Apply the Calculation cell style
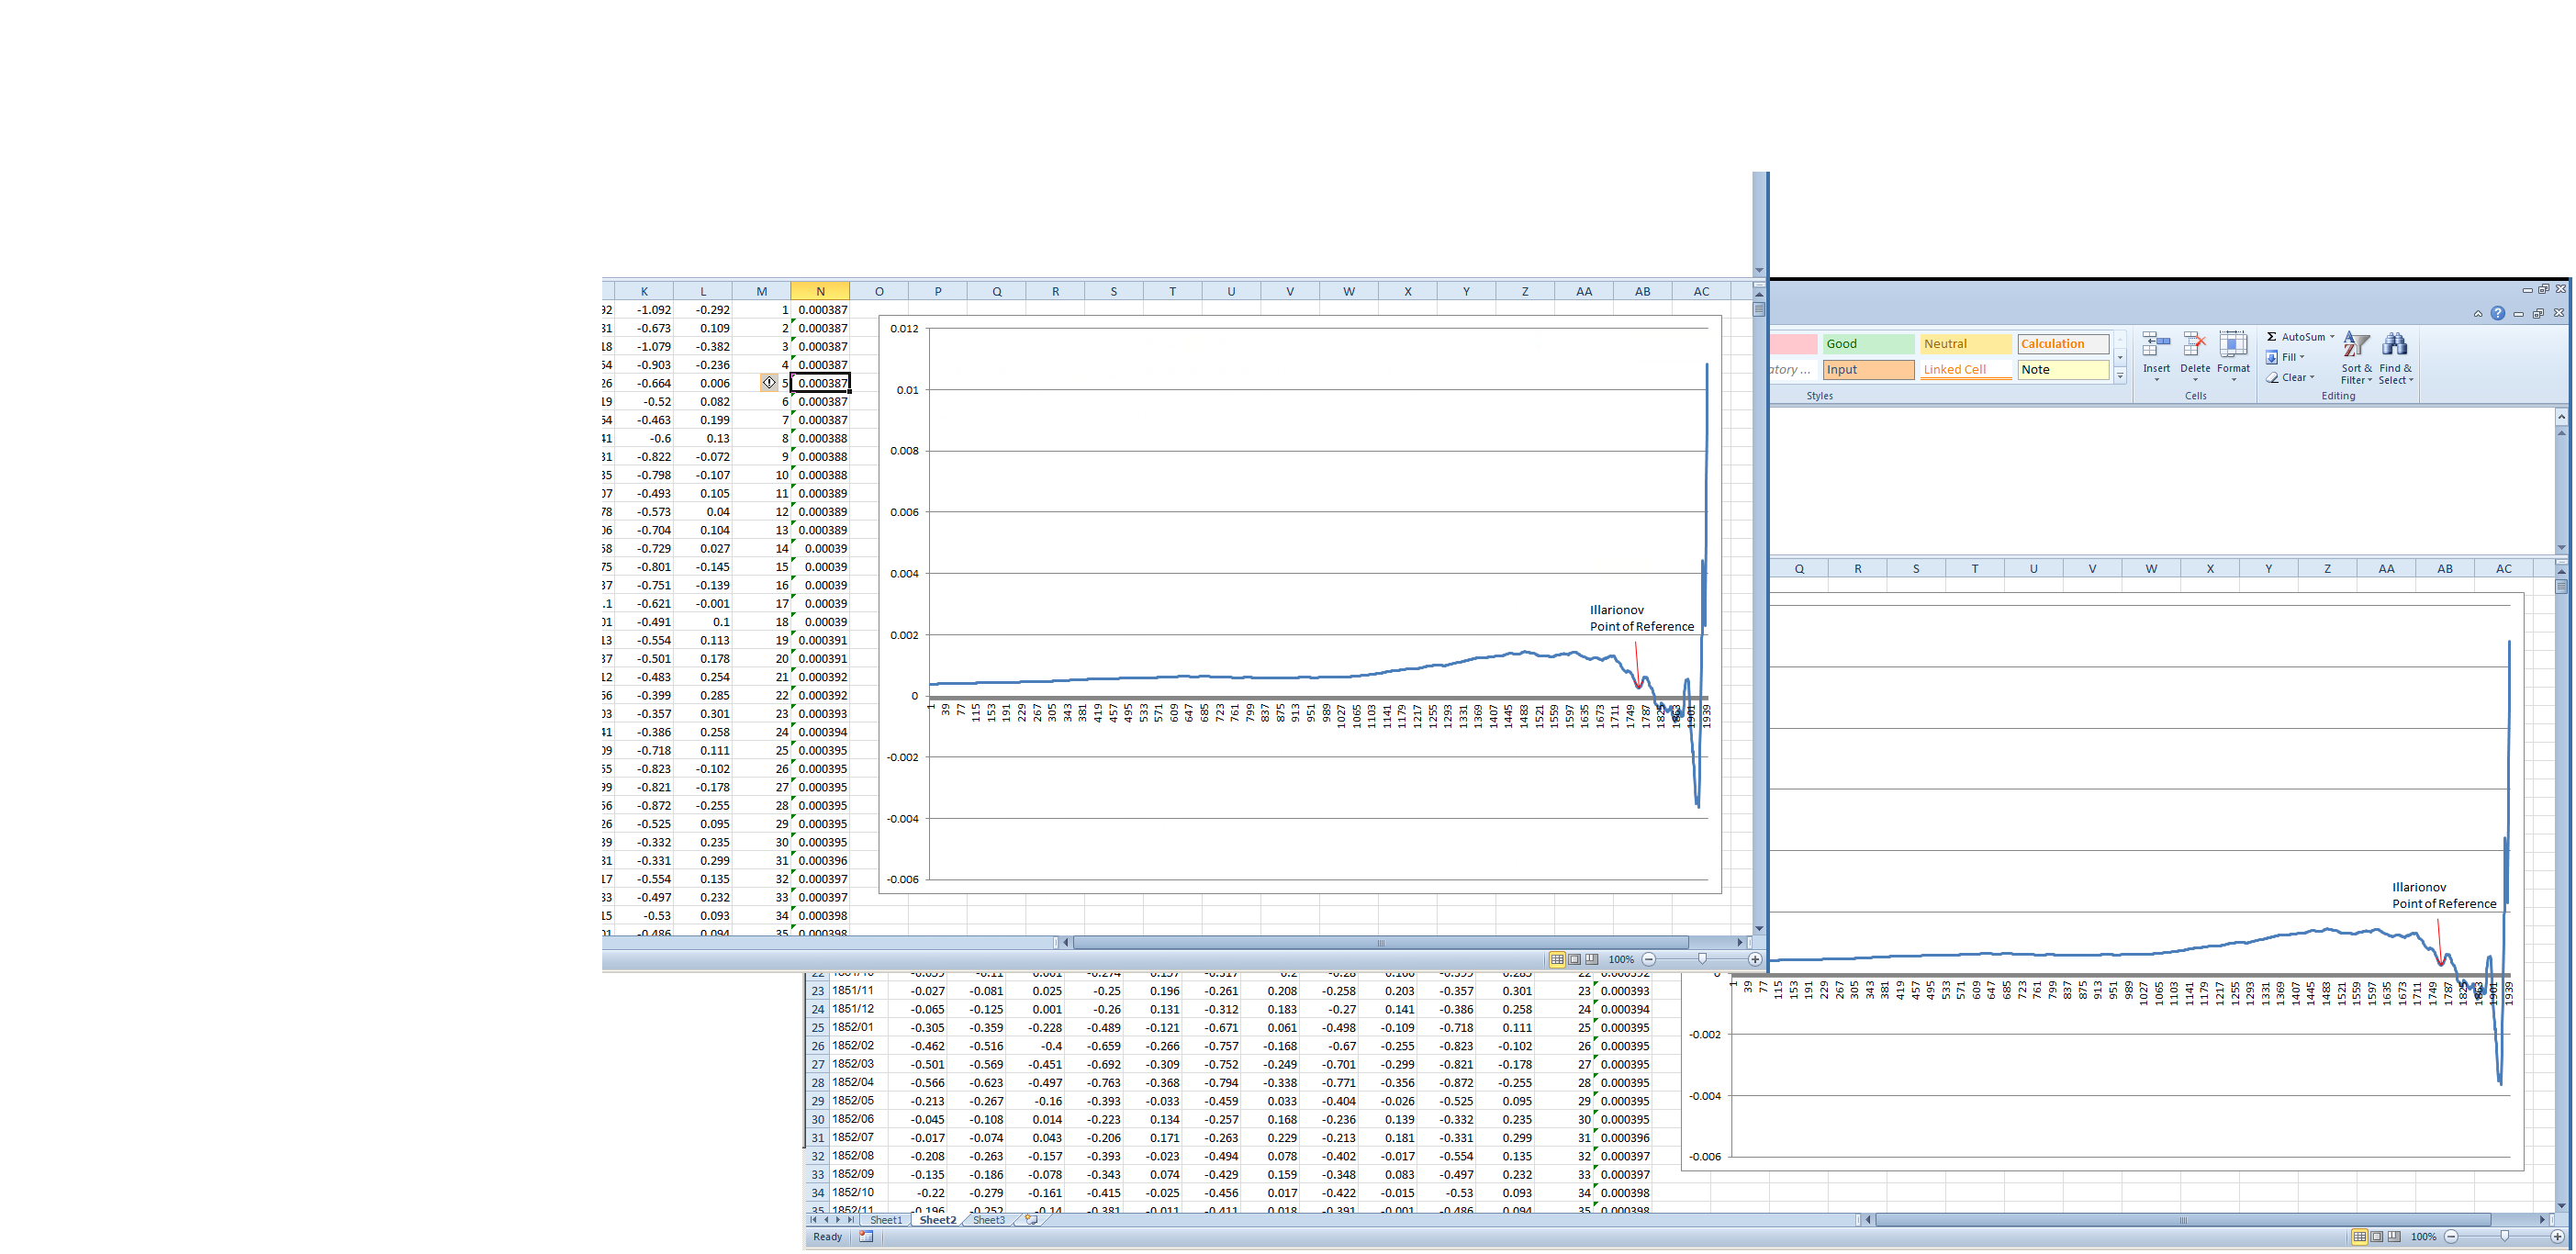The image size is (2576, 1254). pos(2062,344)
